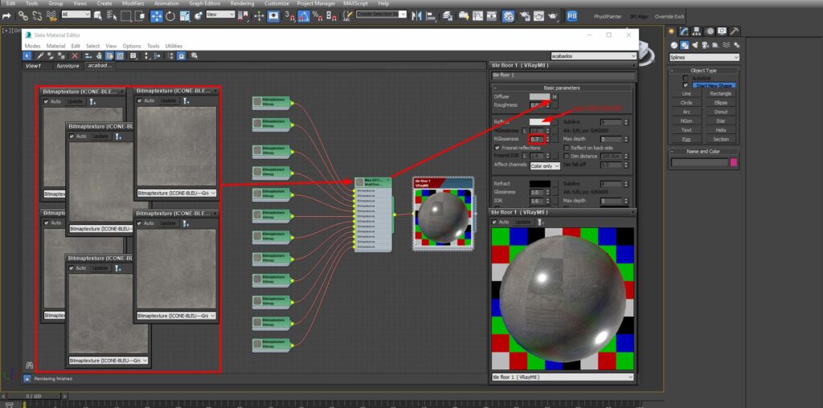
Task: Open the reference coordinate View dropdown
Action: click(x=220, y=14)
